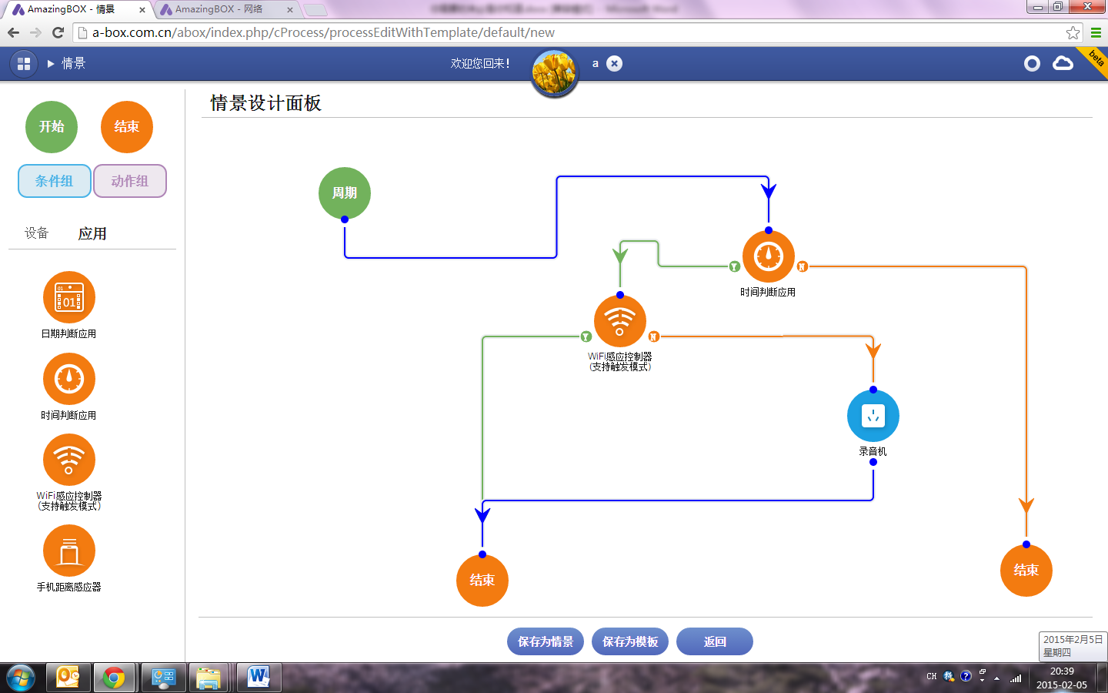Expand the 情景 breadcrumb arrow in header
Viewport: 1108px width, 693px height.
(x=51, y=64)
